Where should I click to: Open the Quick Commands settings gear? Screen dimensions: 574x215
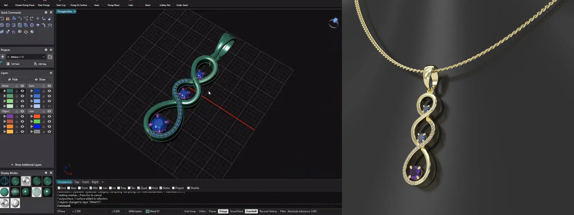[x=46, y=13]
